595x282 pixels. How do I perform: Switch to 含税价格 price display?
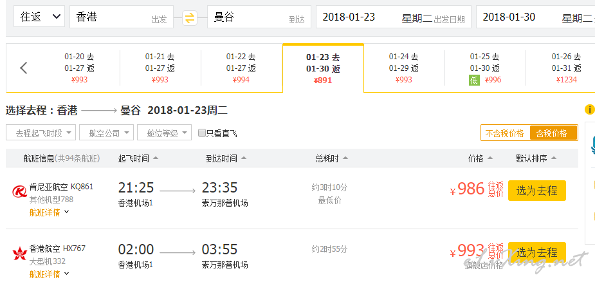(553, 133)
